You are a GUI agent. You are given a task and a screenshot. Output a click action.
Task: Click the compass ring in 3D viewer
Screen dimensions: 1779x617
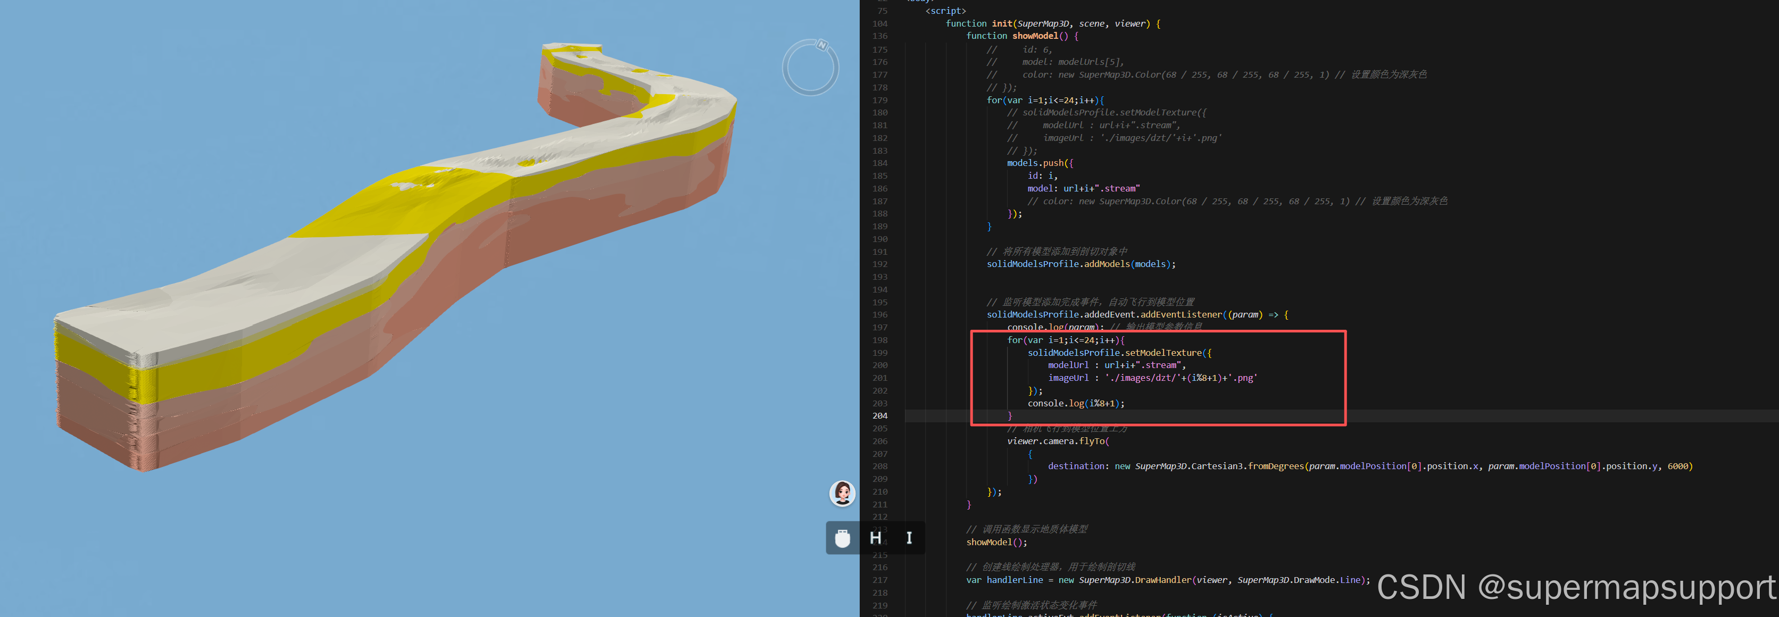pos(810,67)
